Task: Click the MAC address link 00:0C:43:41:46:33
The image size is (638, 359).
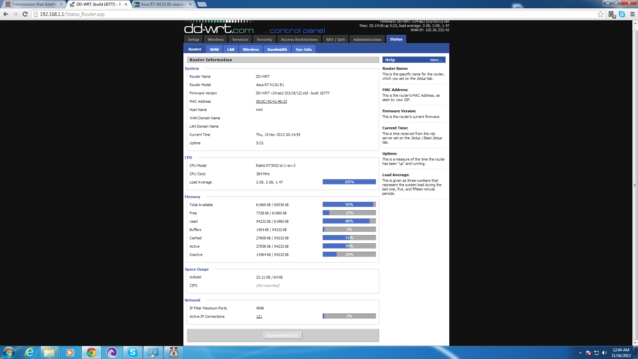Action: click(271, 102)
